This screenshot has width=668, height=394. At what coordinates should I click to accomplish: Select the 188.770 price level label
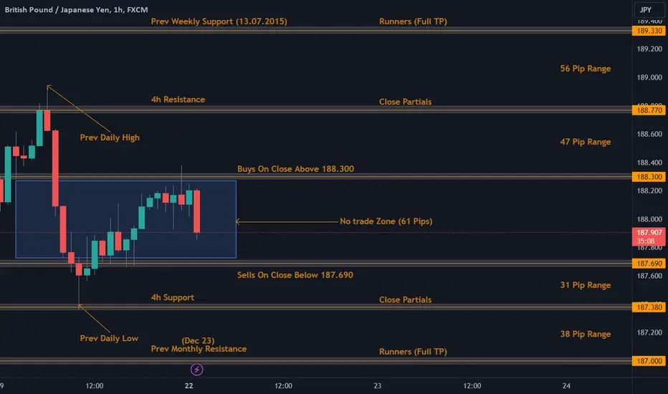649,110
